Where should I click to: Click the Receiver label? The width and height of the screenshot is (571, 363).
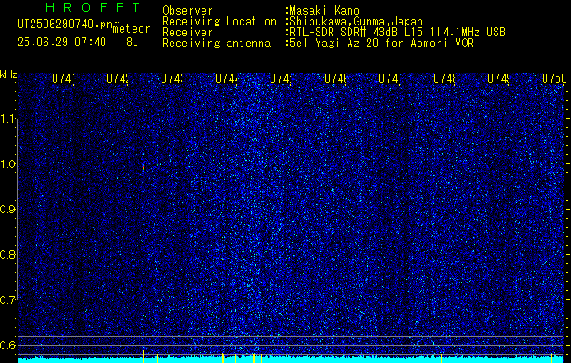point(188,33)
